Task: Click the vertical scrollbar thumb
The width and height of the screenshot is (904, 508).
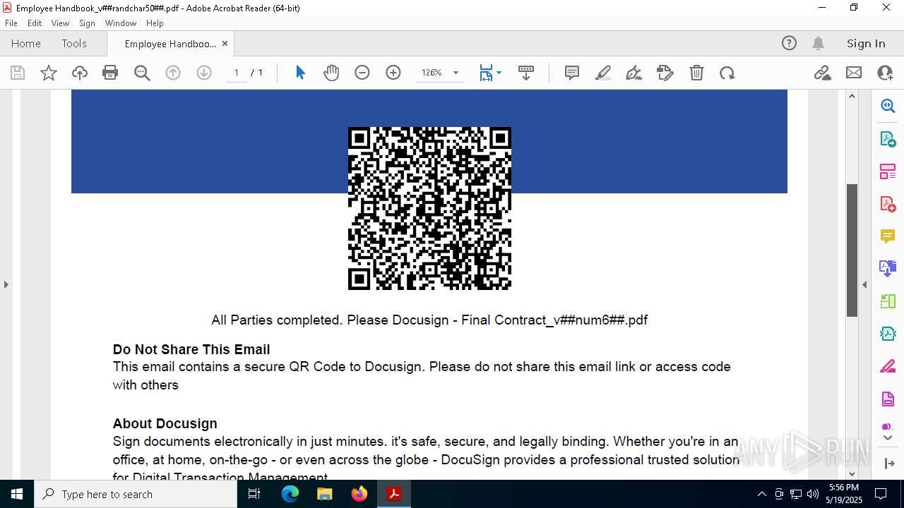Action: pyautogui.click(x=852, y=250)
